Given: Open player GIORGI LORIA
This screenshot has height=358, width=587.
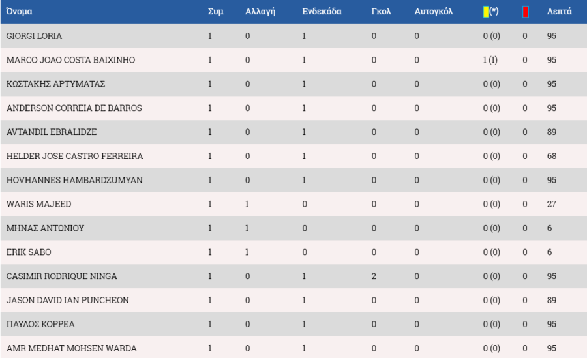Looking at the screenshot, I should click(34, 36).
